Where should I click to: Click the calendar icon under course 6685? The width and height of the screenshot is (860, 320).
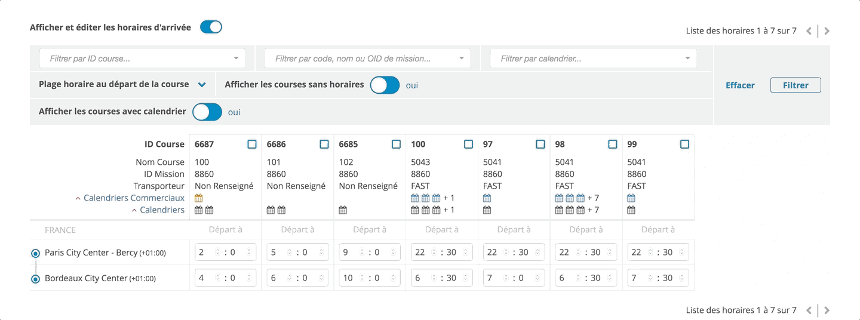point(343,210)
